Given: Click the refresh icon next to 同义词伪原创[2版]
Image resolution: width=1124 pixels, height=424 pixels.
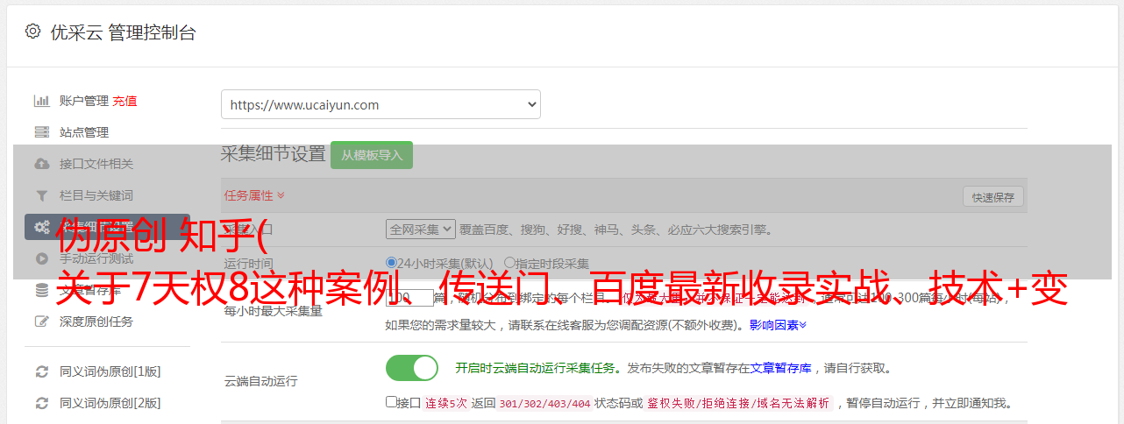Looking at the screenshot, I should [x=41, y=403].
